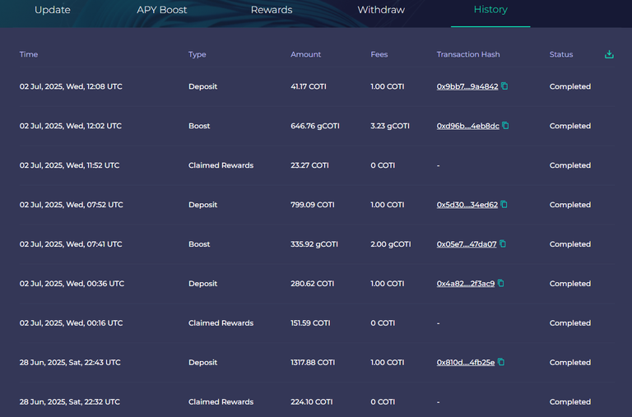Viewport: 632px width, 417px height.
Task: Copy hash 0x810d...4fb25e to clipboard
Action: coord(501,362)
